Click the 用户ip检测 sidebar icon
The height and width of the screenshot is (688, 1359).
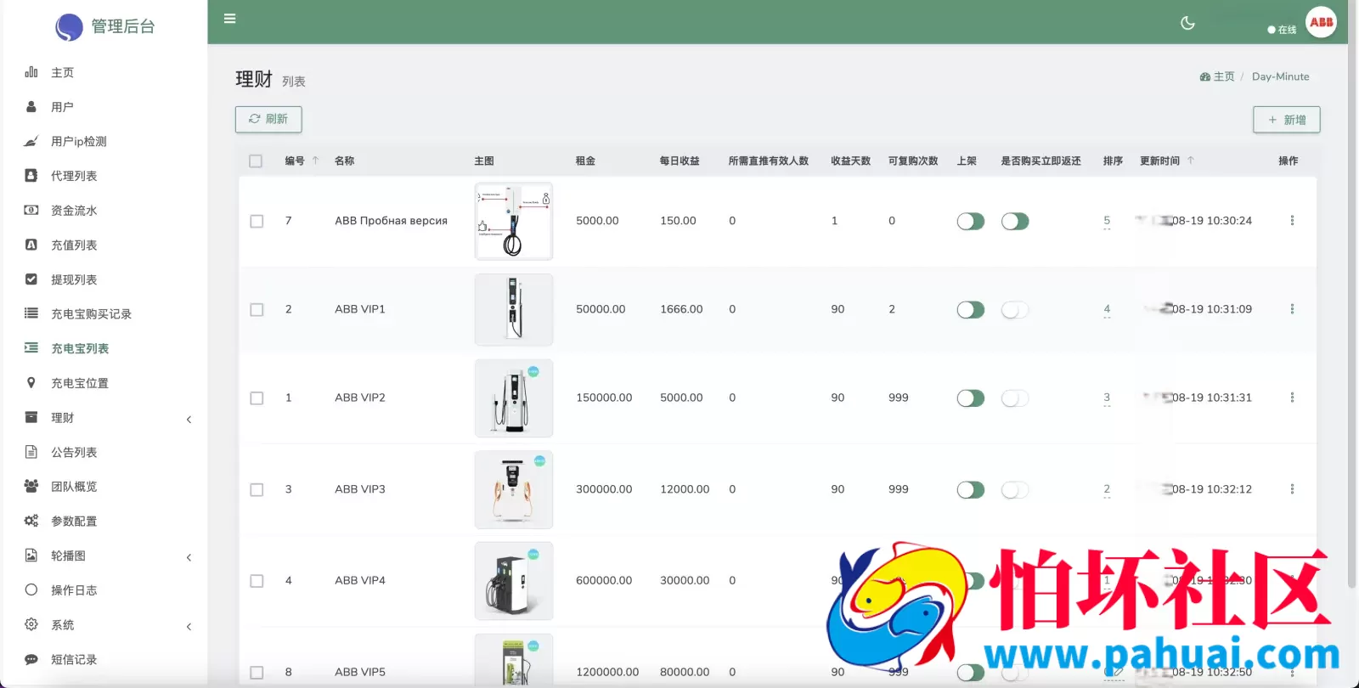[x=31, y=141]
